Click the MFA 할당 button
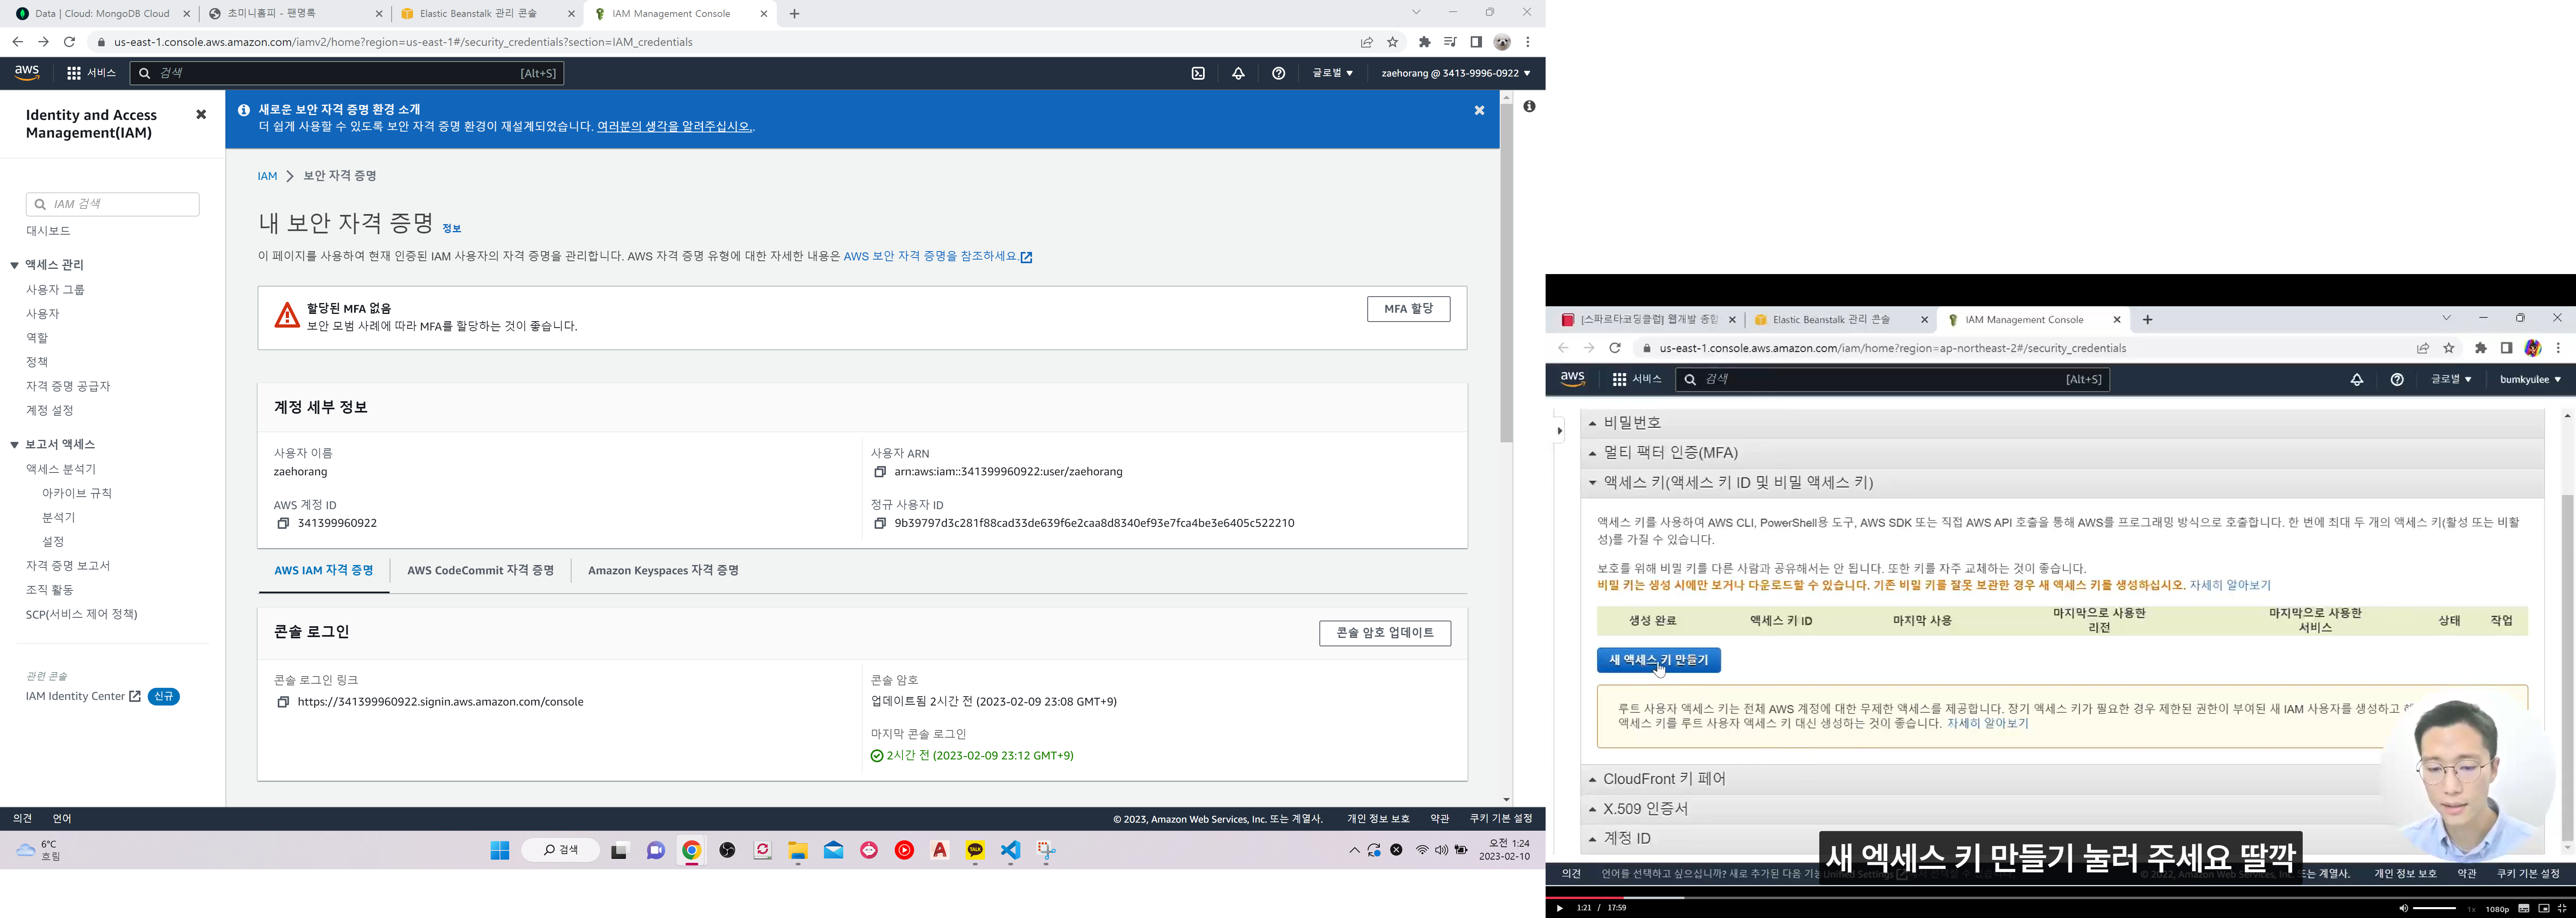Viewport: 2576px width, 918px height. [1408, 309]
